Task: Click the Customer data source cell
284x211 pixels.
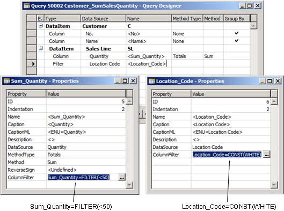Action: pyautogui.click(x=104, y=26)
